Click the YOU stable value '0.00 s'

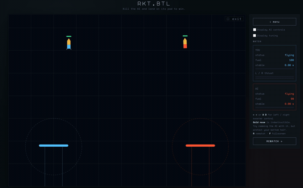coord(289,65)
